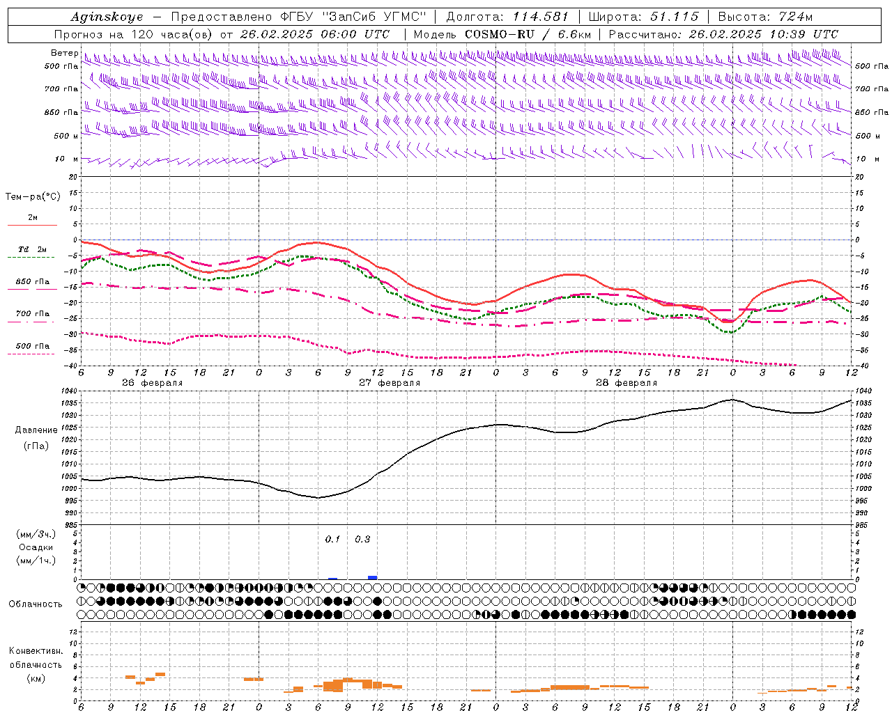Click the blue precipitation bar under "0.3"
Screen dimensions: 892x713
373,577
